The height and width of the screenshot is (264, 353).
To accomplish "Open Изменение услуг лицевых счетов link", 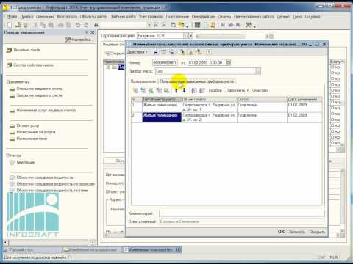I will 46,111.
